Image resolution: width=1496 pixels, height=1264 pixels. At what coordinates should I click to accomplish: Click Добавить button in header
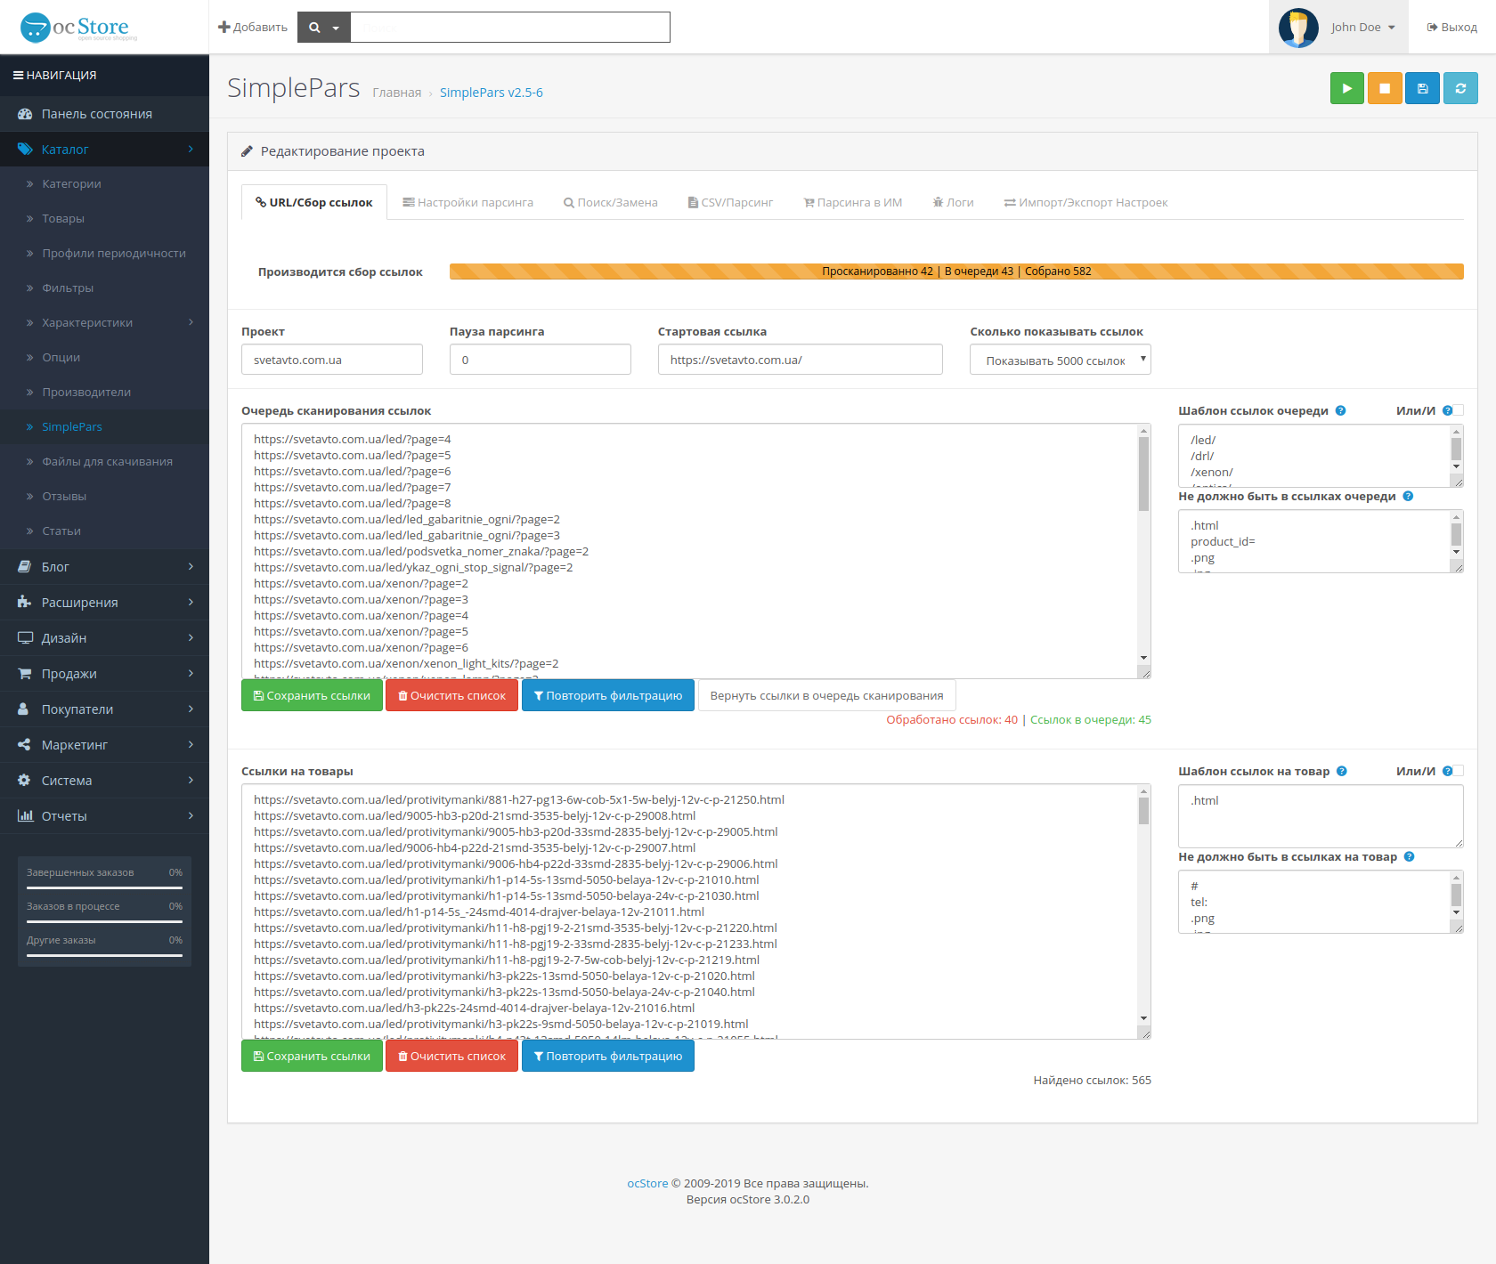pyautogui.click(x=253, y=28)
